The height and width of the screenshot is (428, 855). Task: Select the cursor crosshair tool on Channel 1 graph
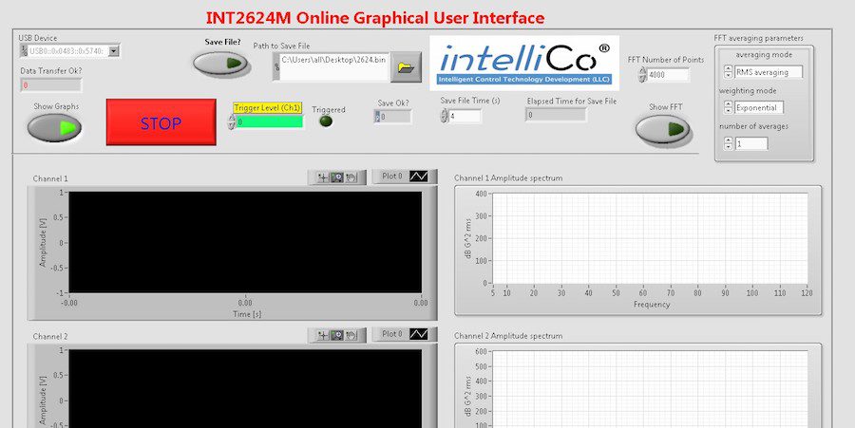click(x=323, y=177)
